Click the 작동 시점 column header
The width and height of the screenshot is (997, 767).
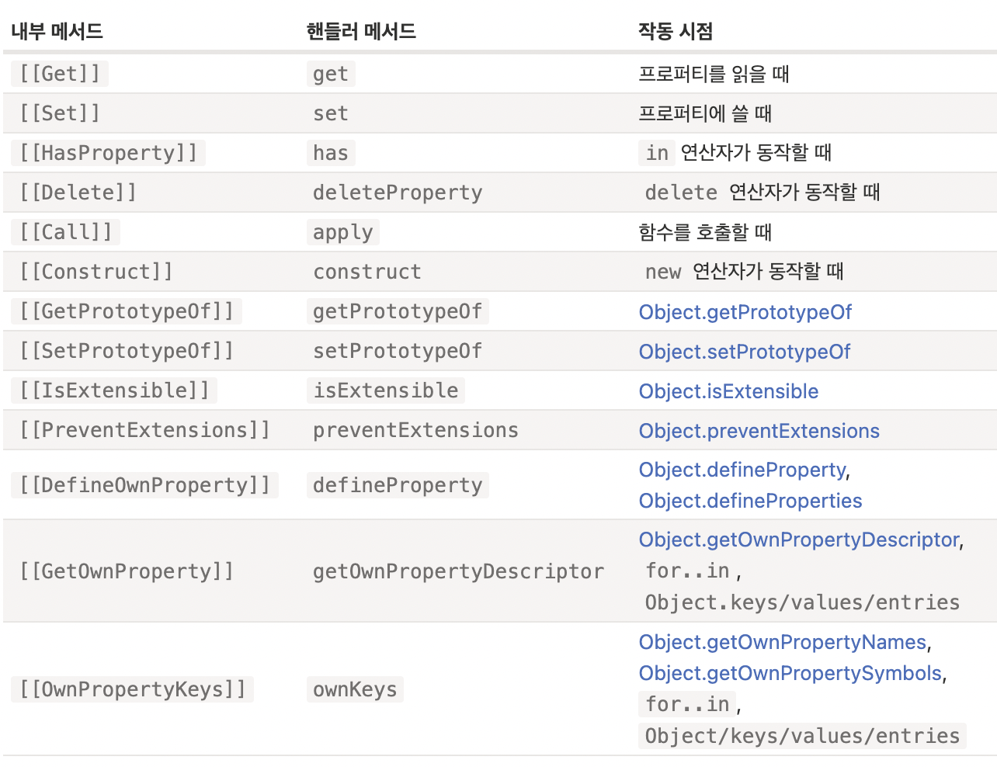pyautogui.click(x=676, y=31)
